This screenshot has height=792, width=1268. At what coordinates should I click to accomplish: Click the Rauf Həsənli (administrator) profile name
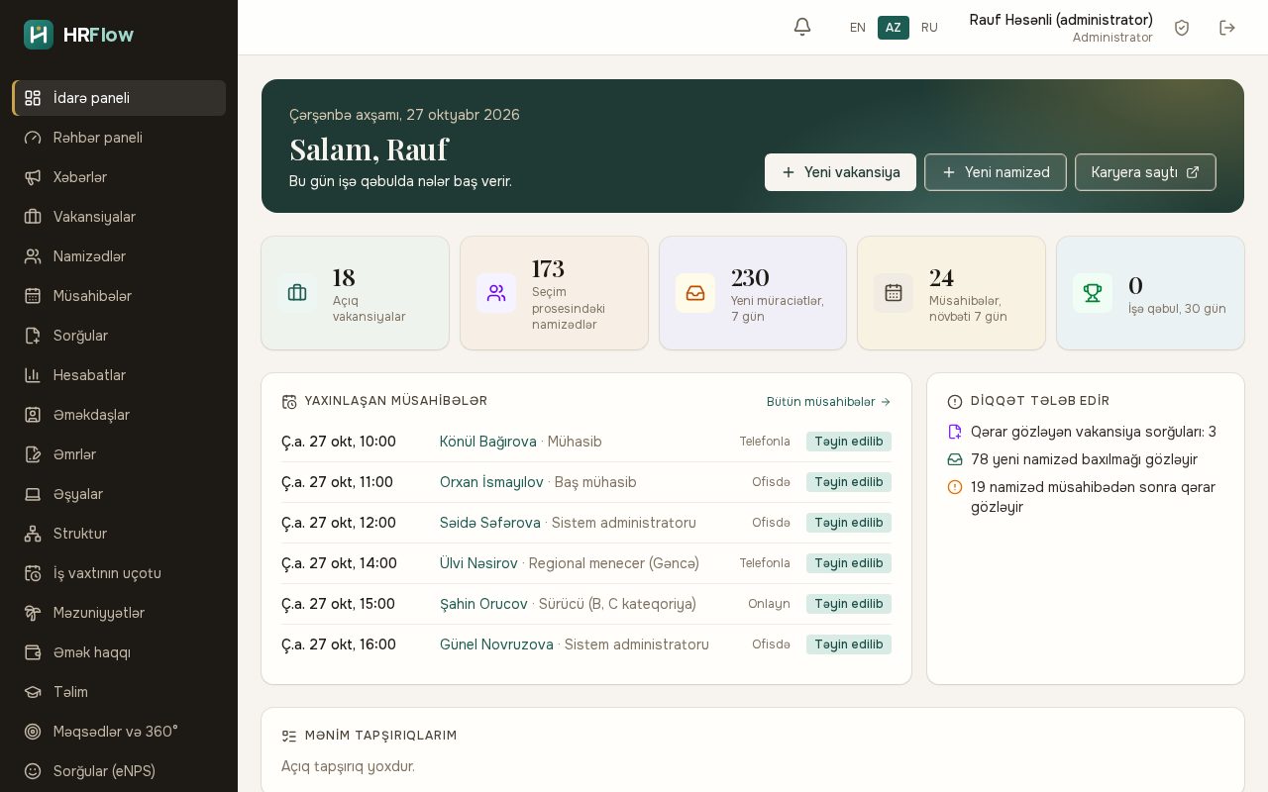point(1061,20)
